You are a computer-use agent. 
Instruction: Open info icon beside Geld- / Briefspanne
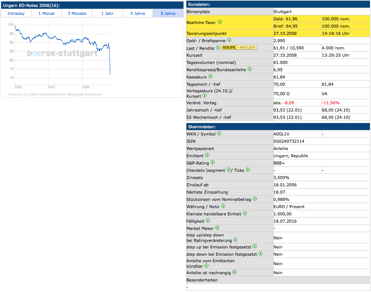point(229,40)
